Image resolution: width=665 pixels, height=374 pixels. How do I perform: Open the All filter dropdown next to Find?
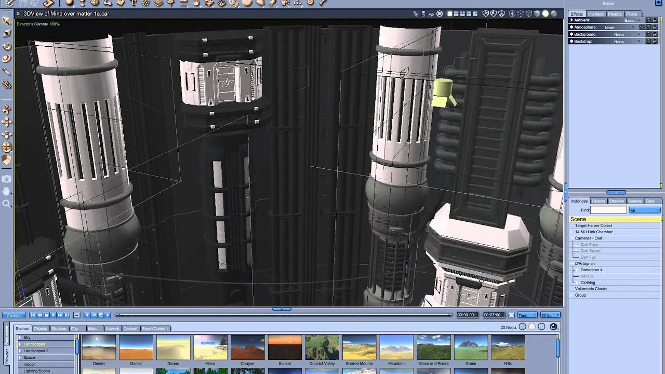(x=644, y=210)
